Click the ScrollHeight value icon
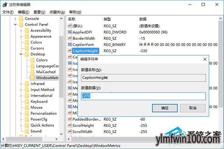Image resolution: width=224 pixels, height=149 pixels. click(x=70, y=126)
